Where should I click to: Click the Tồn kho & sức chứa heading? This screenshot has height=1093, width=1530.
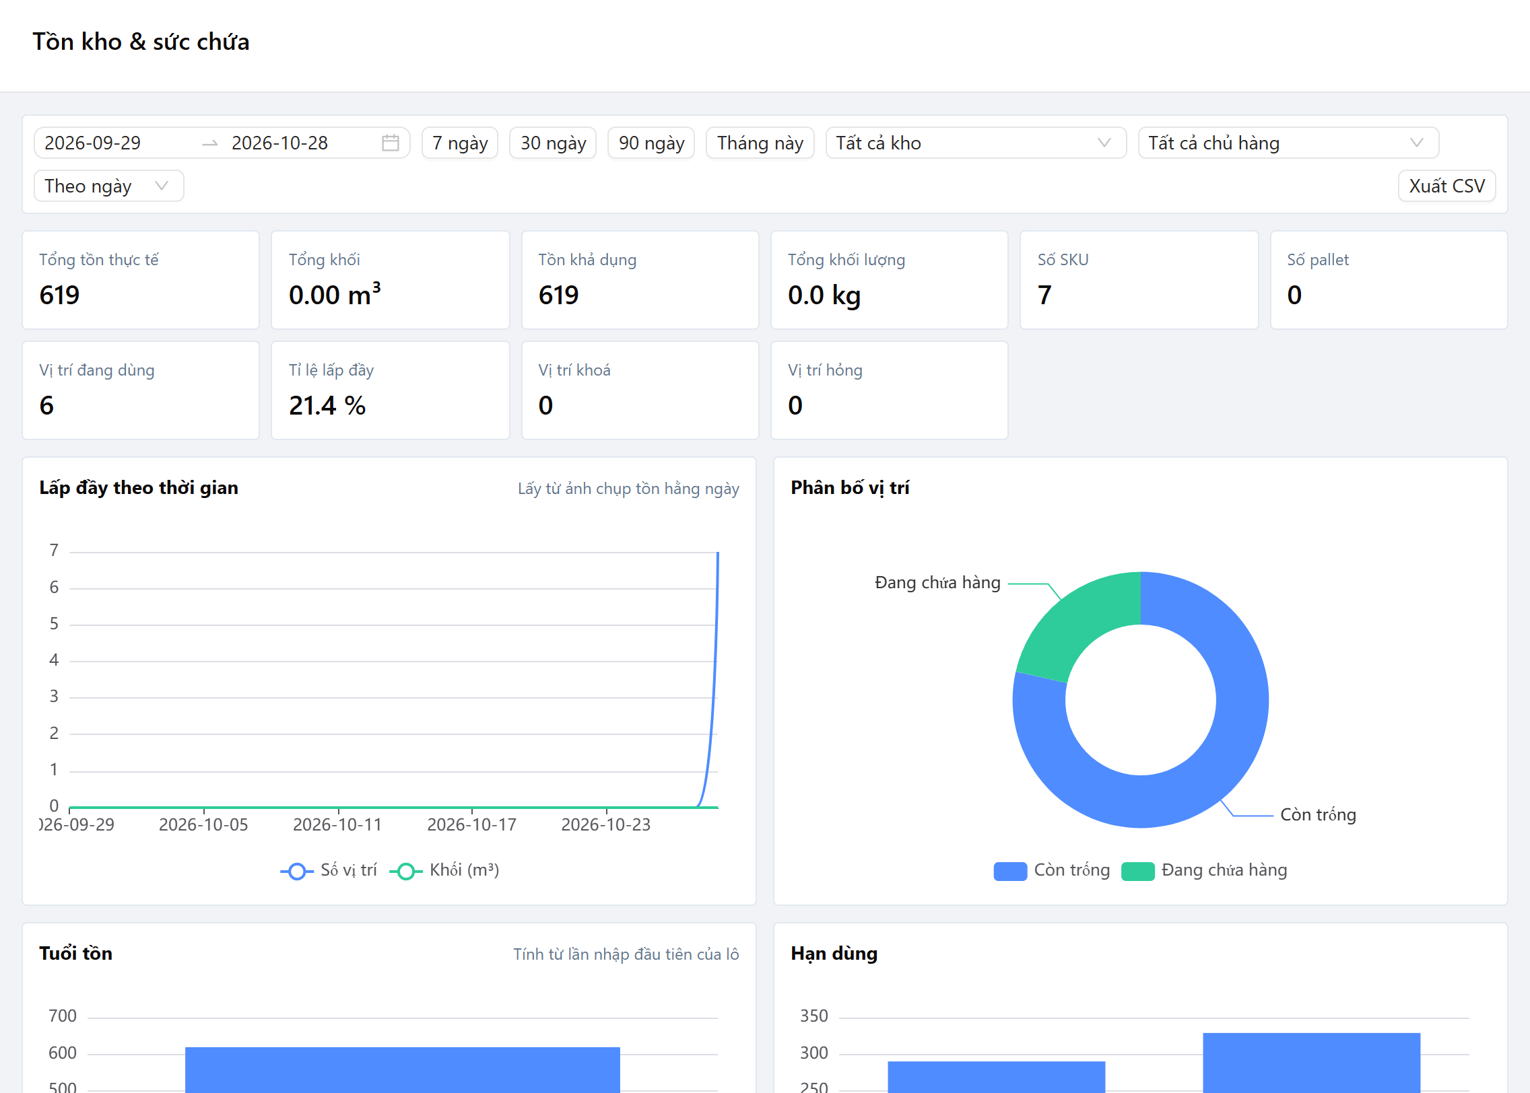click(141, 42)
